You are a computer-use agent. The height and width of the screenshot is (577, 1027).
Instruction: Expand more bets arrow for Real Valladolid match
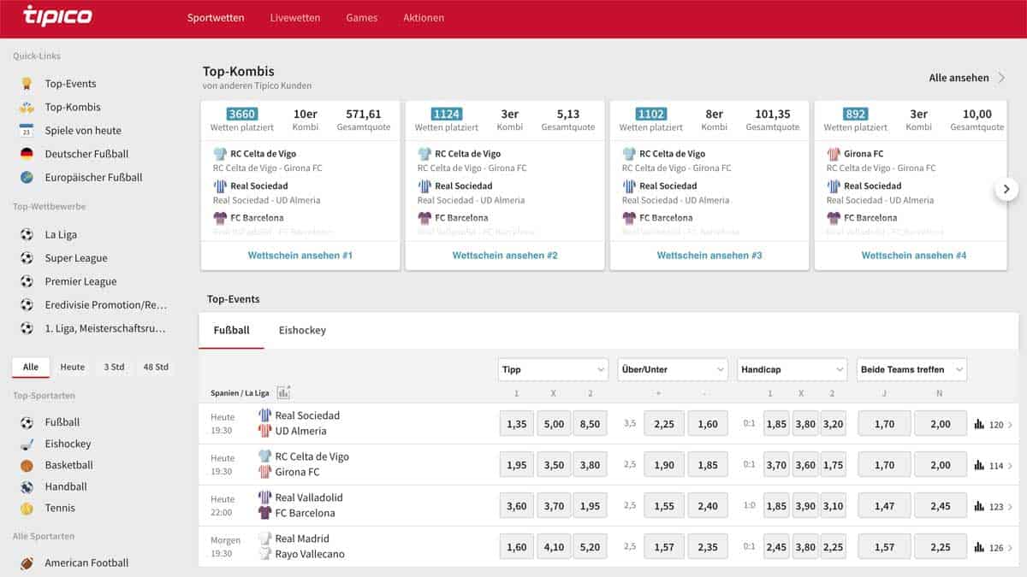coord(1010,507)
